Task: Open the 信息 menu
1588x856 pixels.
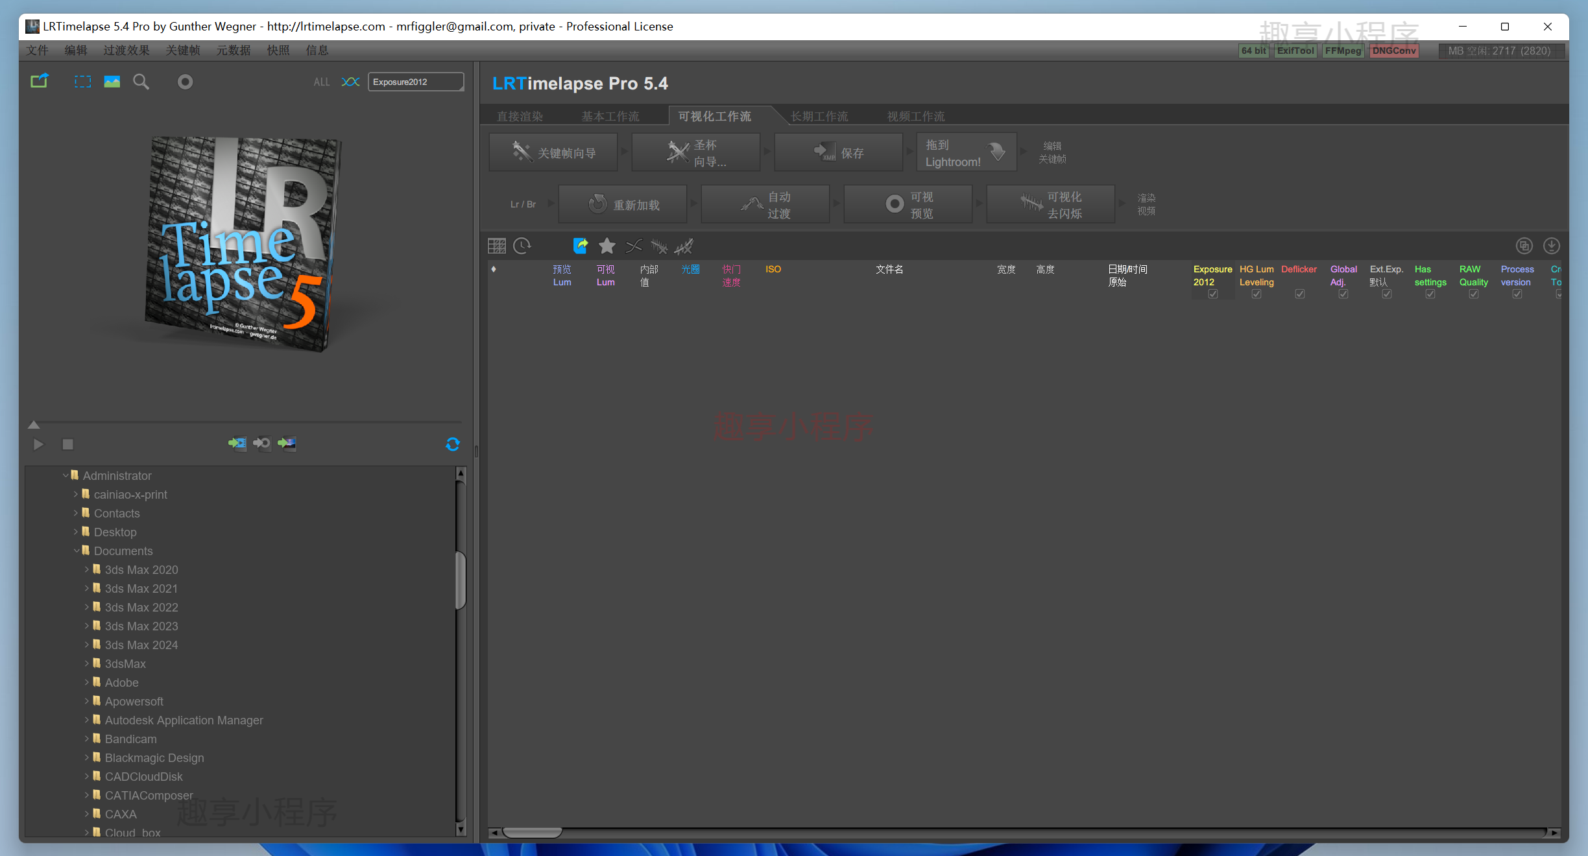Action: click(x=317, y=51)
